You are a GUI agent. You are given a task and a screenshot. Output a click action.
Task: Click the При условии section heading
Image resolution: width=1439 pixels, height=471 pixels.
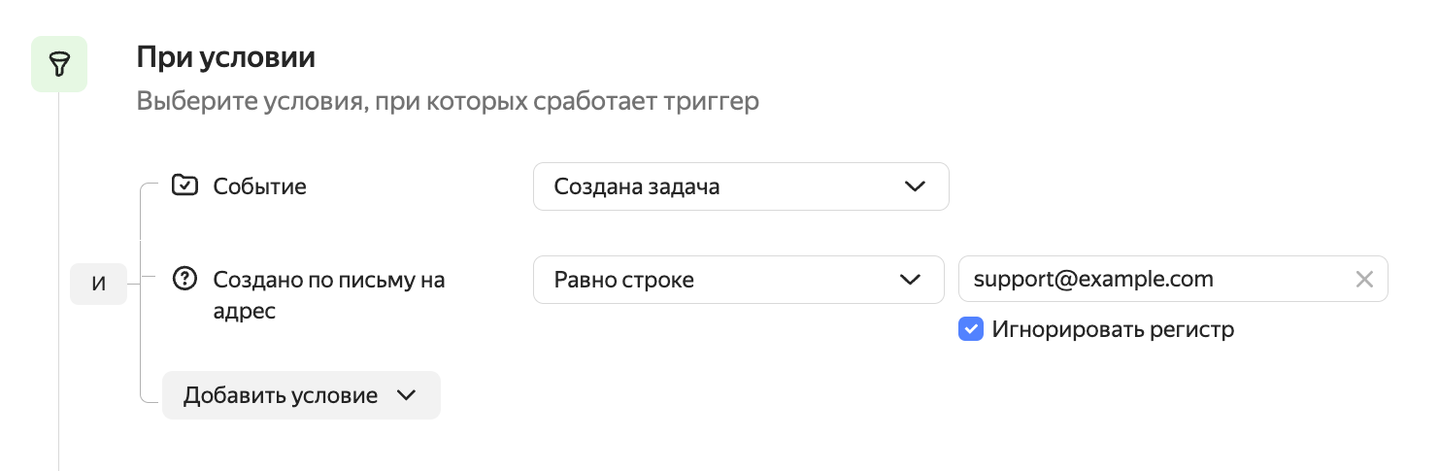point(225,56)
